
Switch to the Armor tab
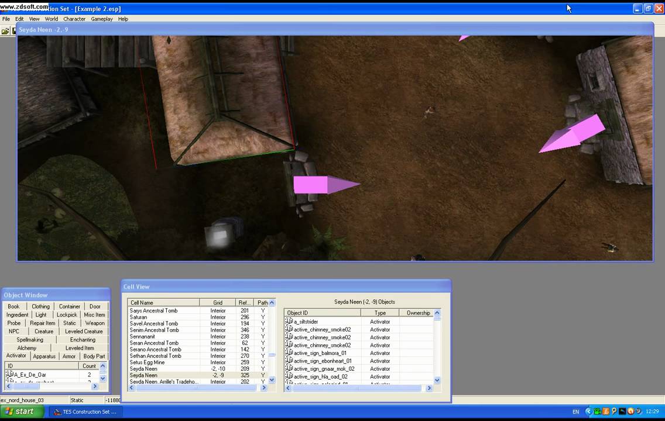coord(69,356)
